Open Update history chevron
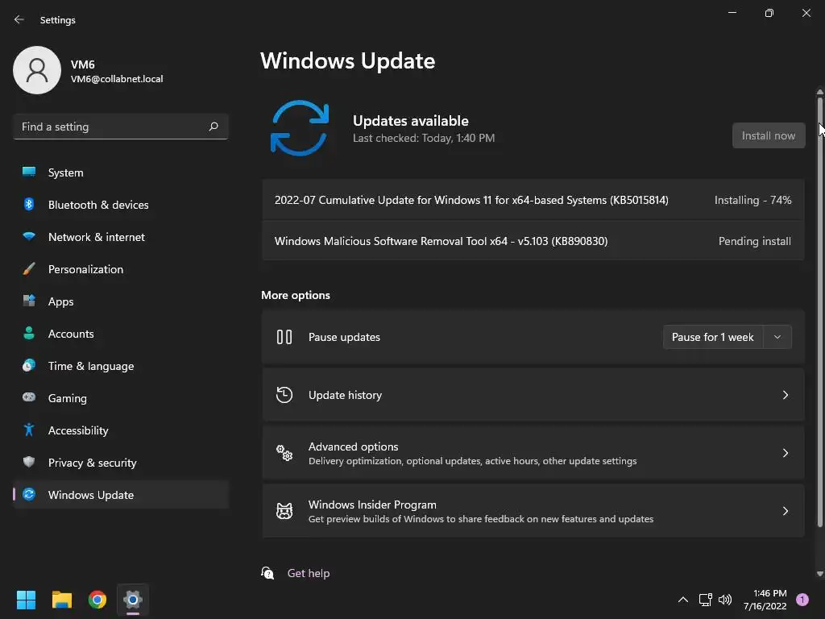This screenshot has width=825, height=619. tap(785, 395)
